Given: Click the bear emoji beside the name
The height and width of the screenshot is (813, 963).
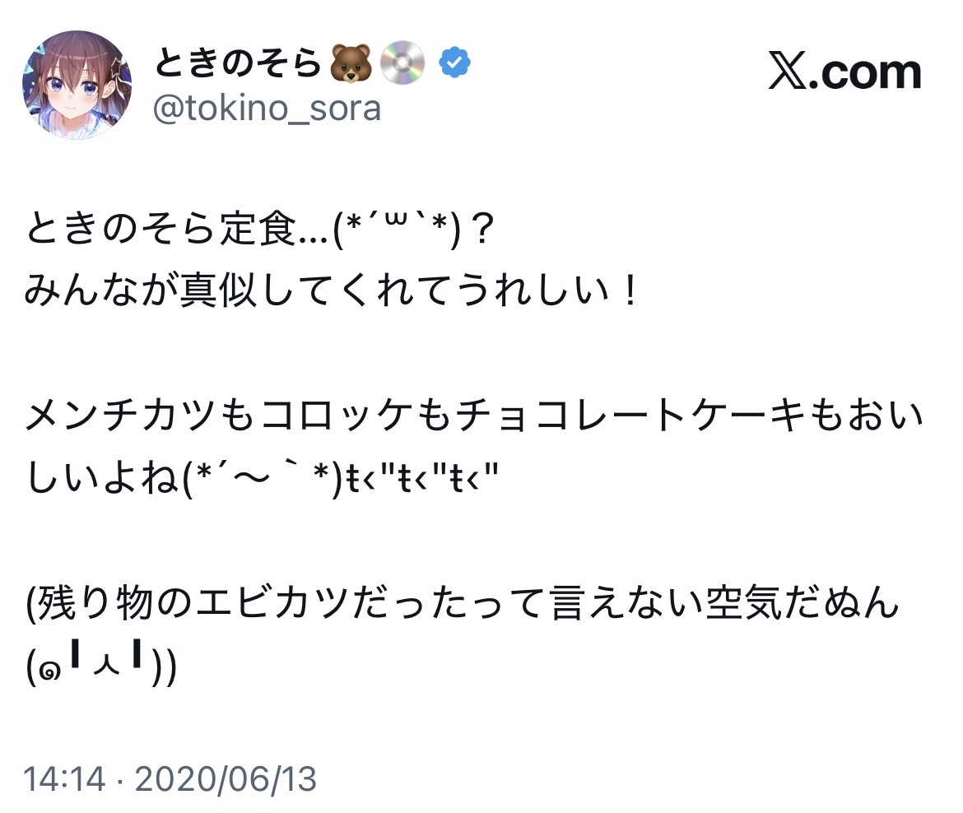Looking at the screenshot, I should pyautogui.click(x=351, y=65).
